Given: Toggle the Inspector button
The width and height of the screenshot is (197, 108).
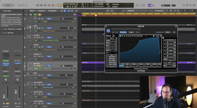Looking at the screenshot, I should [6, 5].
